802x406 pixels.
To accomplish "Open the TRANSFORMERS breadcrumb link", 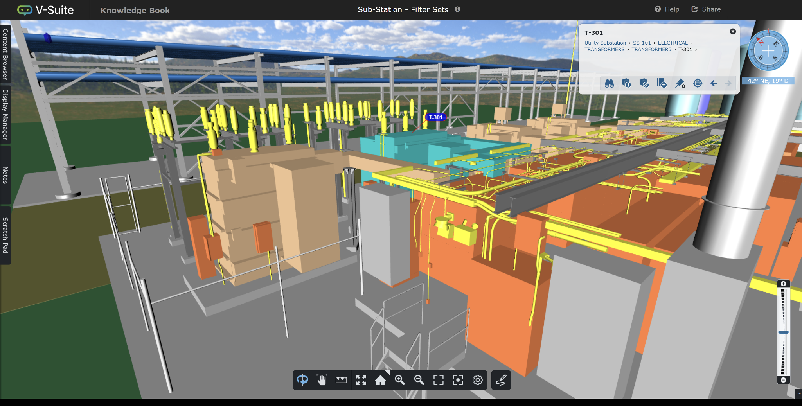I will tap(604, 49).
